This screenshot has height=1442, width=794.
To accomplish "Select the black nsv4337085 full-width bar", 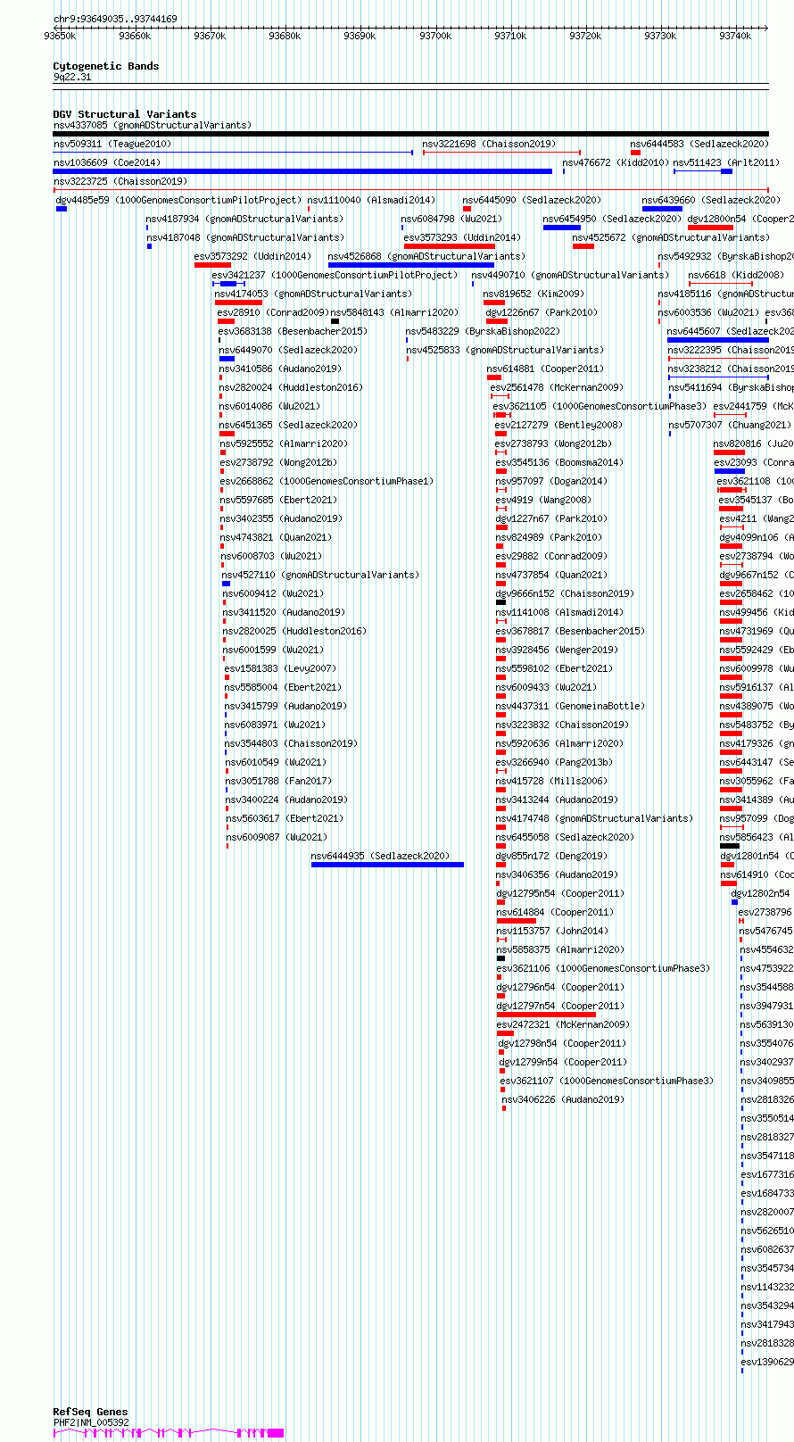I will 410,134.
